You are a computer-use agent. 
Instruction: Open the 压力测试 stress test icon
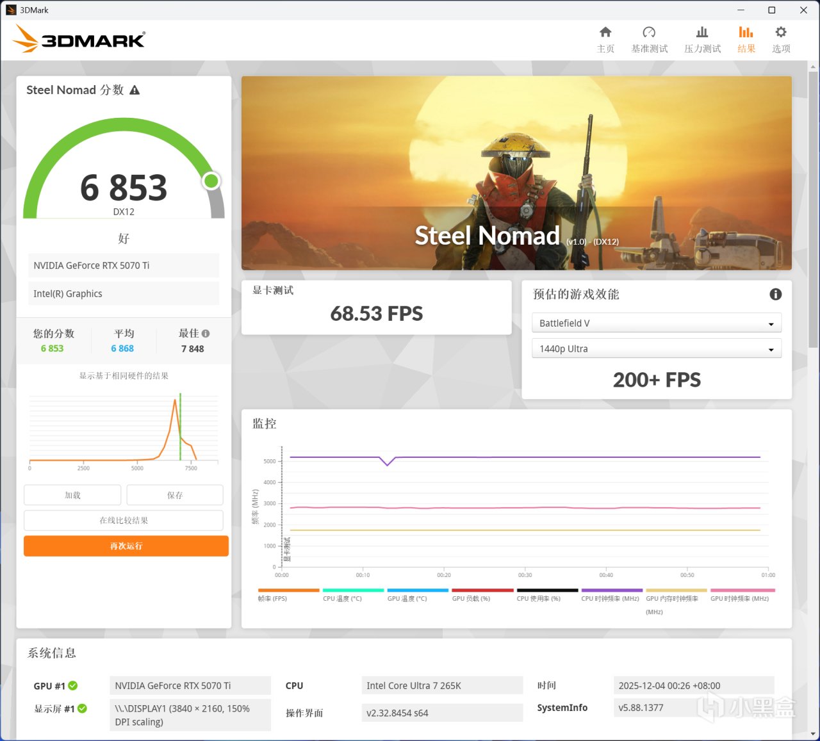(702, 33)
